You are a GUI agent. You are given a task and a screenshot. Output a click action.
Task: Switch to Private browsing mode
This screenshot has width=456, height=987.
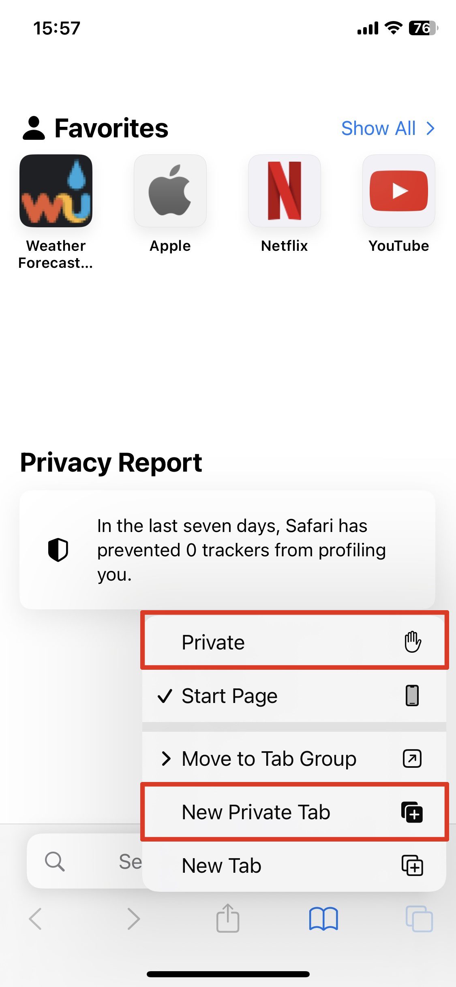[295, 641]
